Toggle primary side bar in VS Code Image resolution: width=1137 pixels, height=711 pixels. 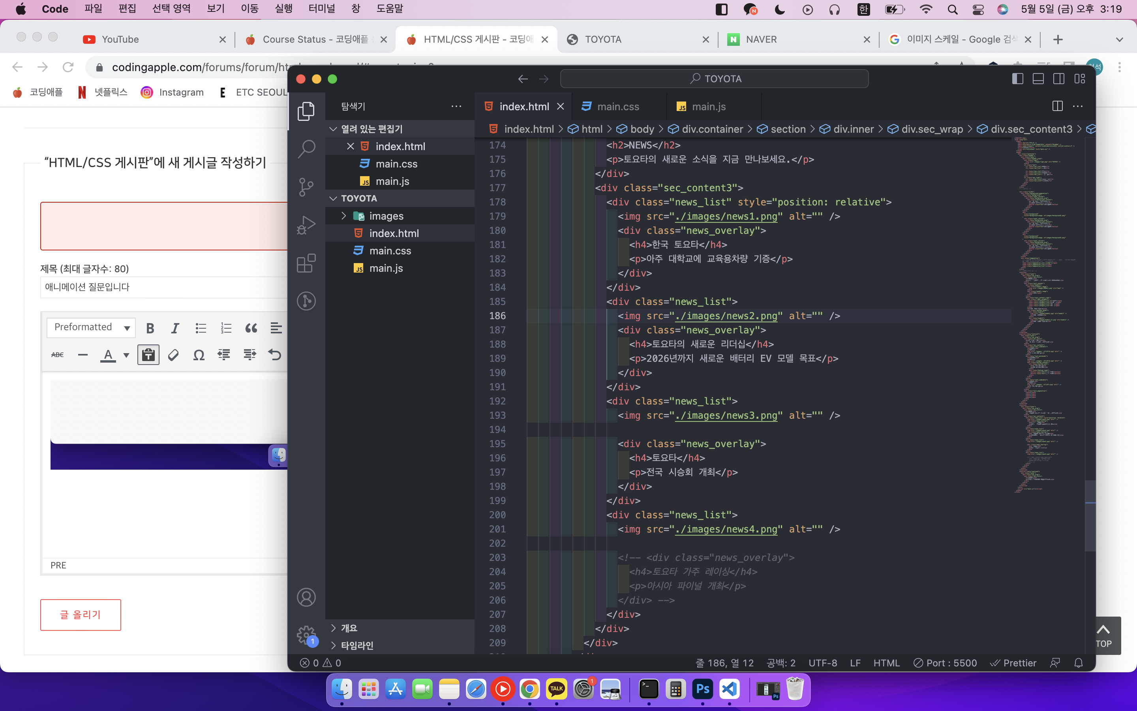pos(1018,79)
